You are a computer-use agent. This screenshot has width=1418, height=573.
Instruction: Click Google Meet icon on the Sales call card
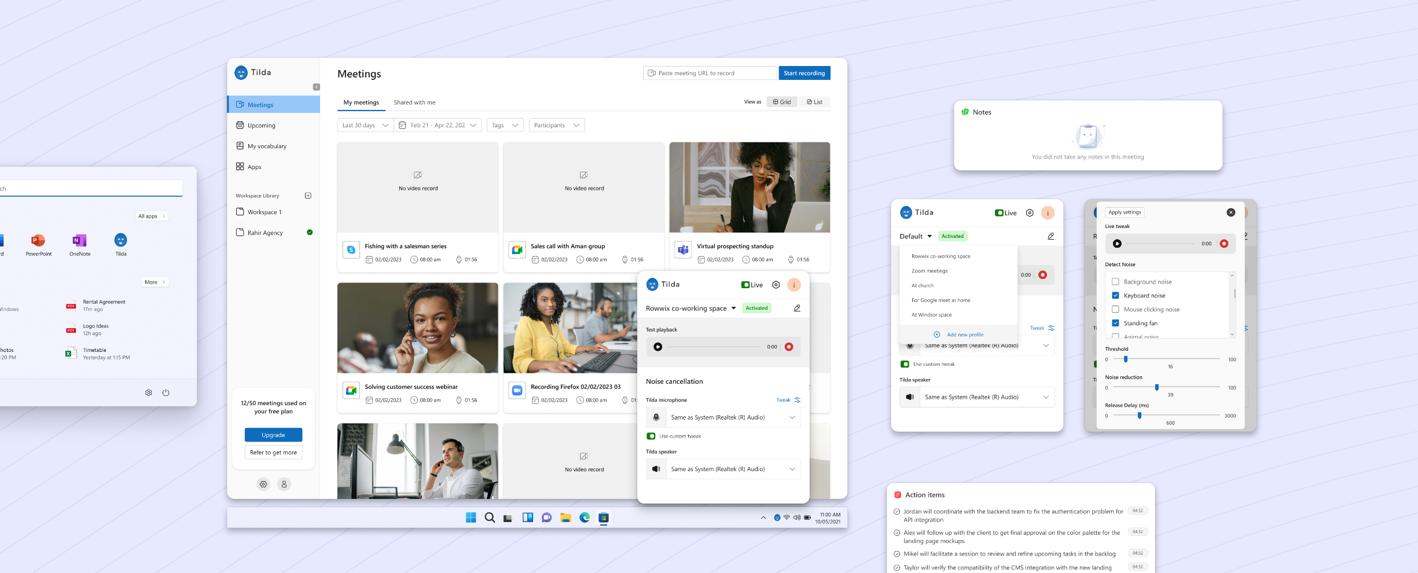[x=517, y=249]
